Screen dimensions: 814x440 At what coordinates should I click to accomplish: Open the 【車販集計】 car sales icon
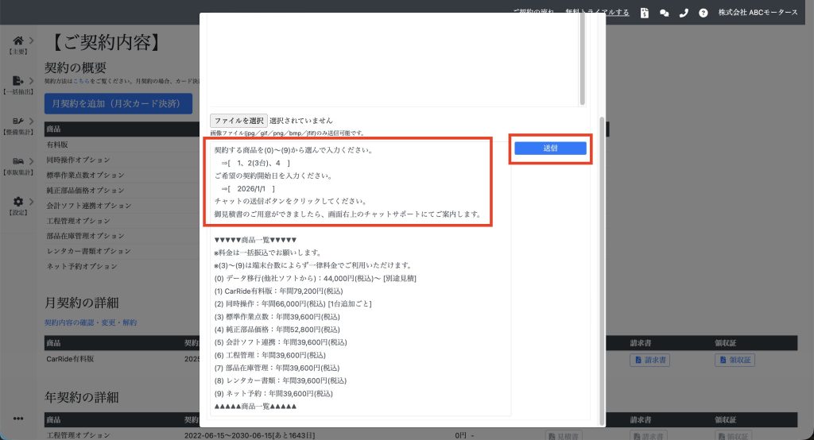coord(17,161)
